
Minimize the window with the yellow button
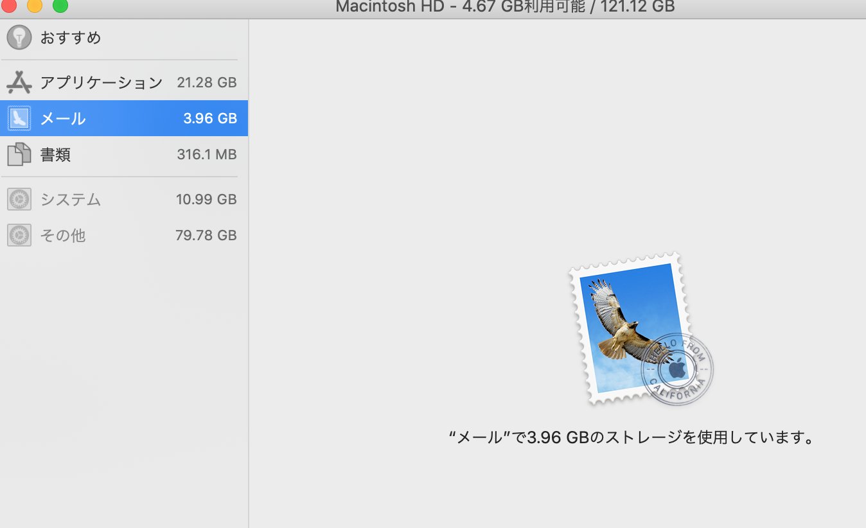tap(34, 5)
